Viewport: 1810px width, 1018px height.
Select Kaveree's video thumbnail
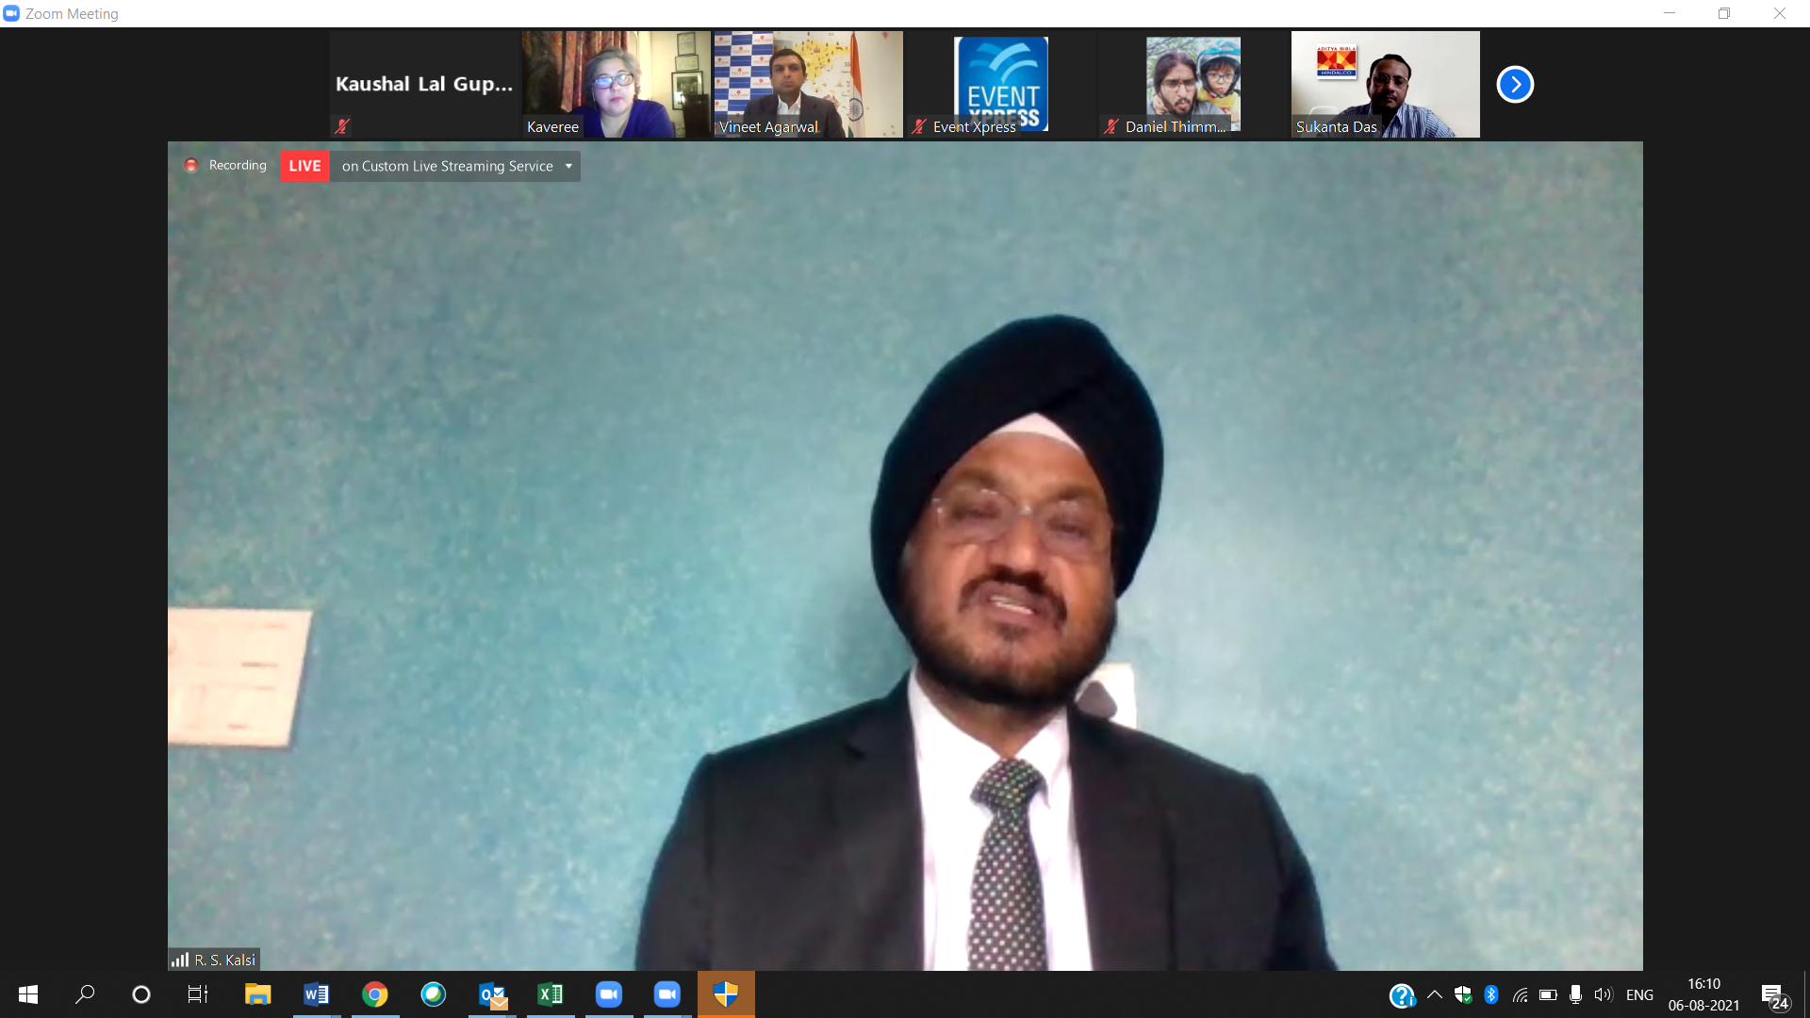616,84
